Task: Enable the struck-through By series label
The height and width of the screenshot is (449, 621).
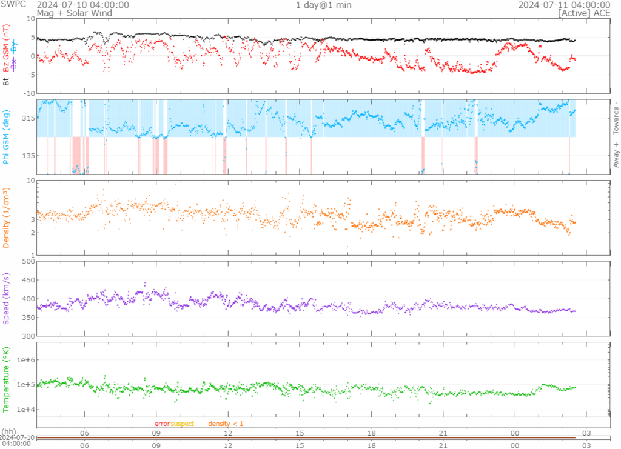Action: tap(15, 47)
